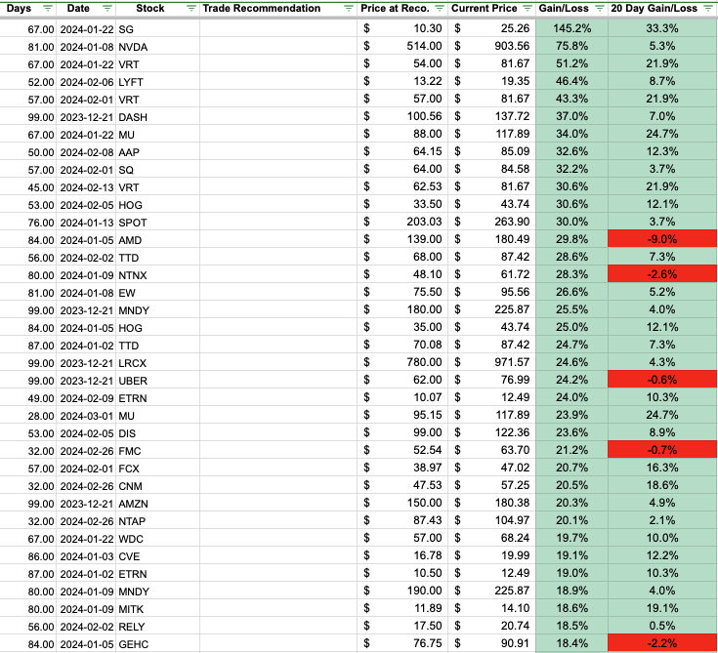Select the NVDA stock cell

coord(158,47)
